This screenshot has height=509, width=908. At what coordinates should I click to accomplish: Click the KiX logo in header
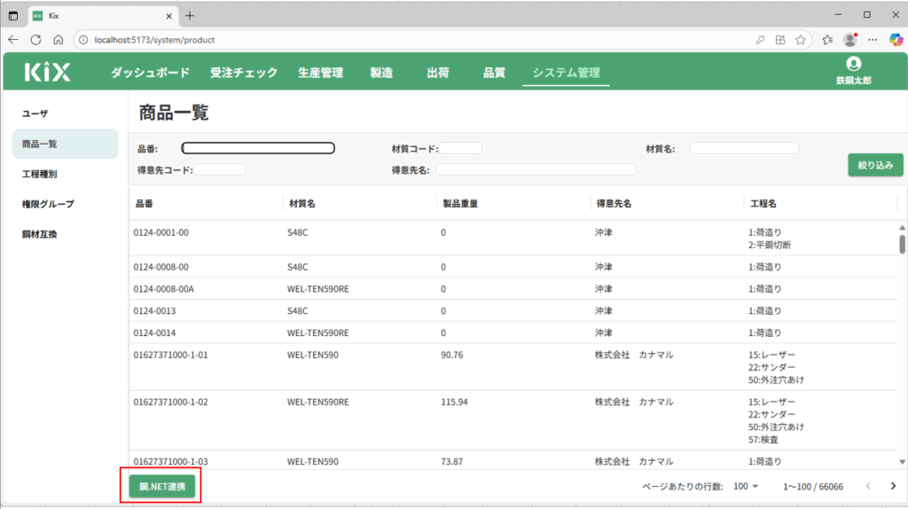pos(47,73)
